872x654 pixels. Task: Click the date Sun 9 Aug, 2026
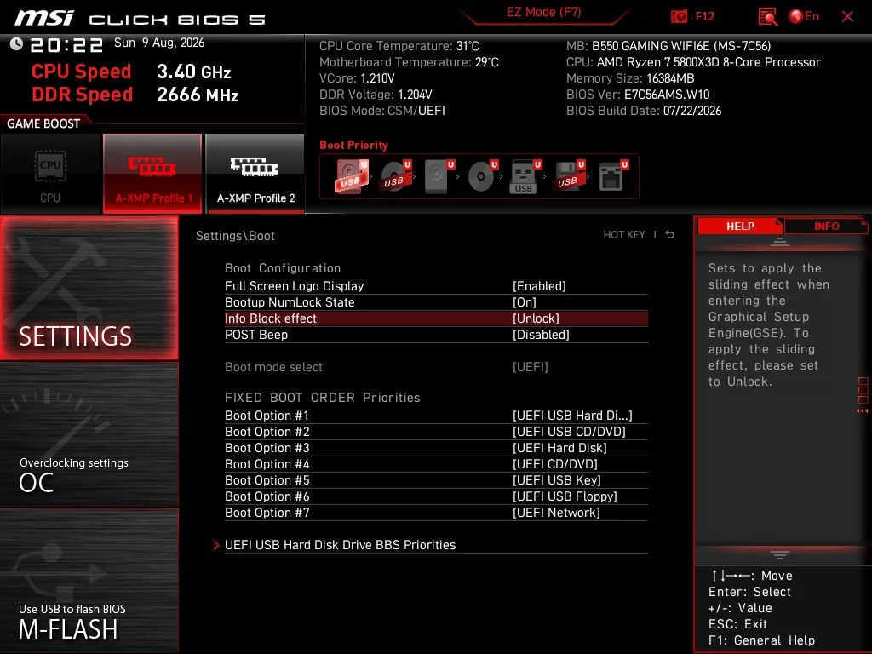click(x=159, y=43)
